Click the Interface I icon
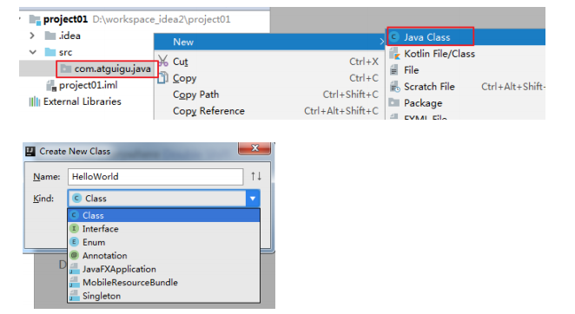Viewport: 575px width, 314px height. (75, 229)
